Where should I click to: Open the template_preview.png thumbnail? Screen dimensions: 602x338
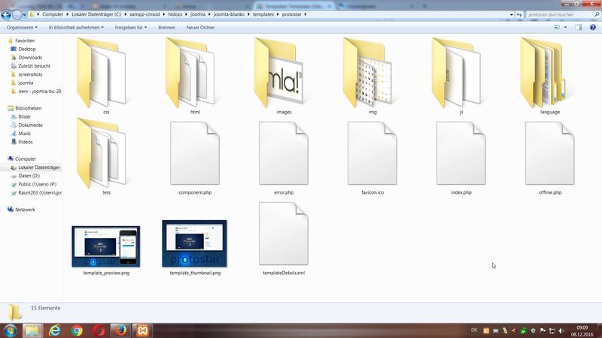pos(106,244)
